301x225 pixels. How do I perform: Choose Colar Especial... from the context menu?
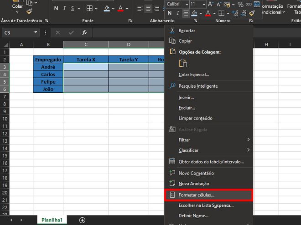coord(209,75)
